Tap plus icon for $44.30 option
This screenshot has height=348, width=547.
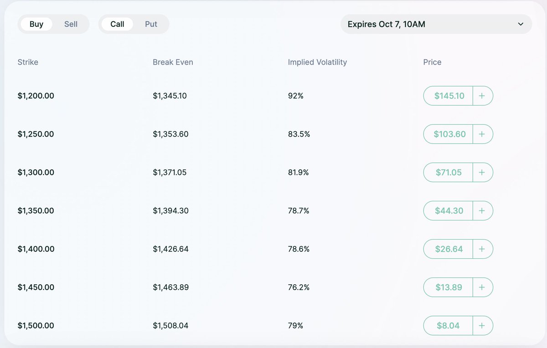pyautogui.click(x=482, y=210)
